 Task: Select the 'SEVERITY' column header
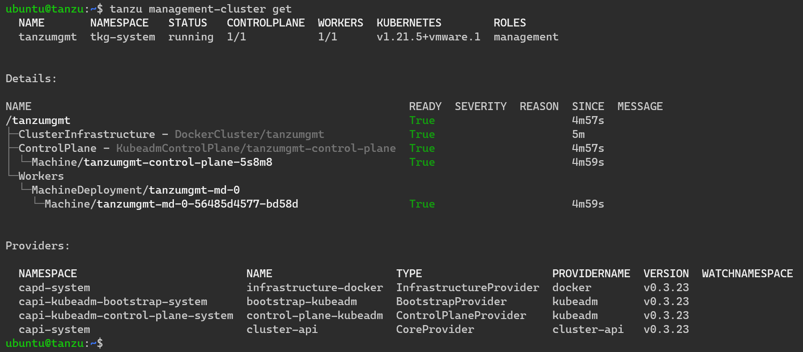pyautogui.click(x=481, y=106)
